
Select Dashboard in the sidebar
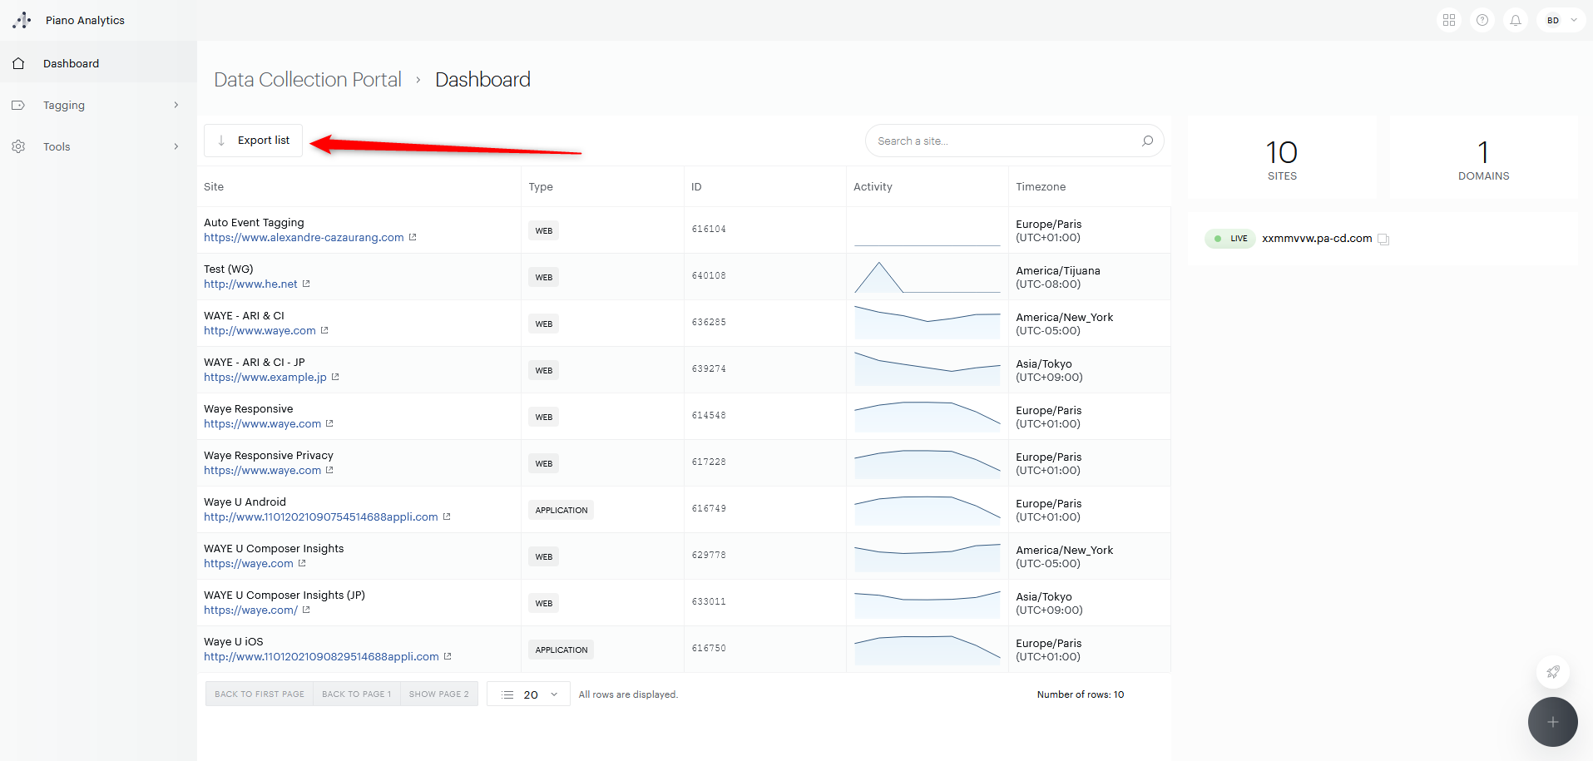point(72,63)
